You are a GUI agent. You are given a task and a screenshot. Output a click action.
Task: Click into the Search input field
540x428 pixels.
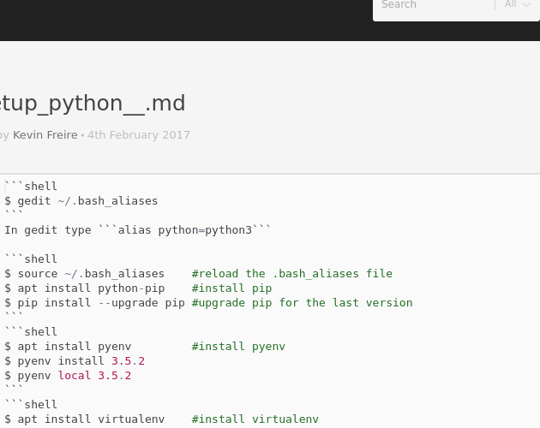435,5
